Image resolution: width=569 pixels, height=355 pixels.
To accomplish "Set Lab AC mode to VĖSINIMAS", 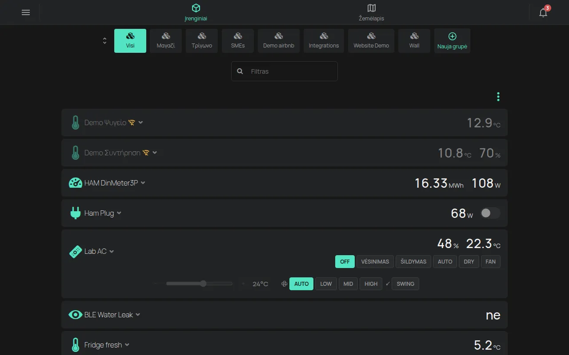I will (x=375, y=261).
